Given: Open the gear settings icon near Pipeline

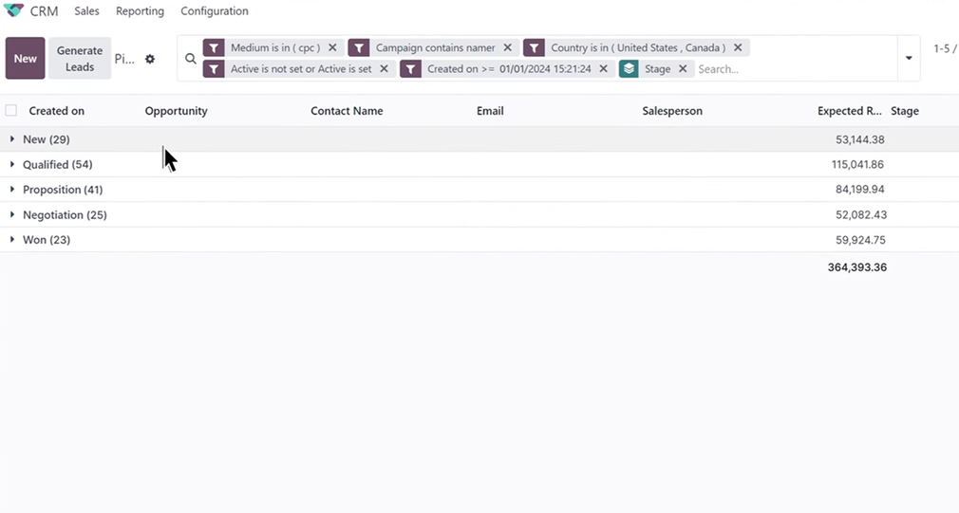Looking at the screenshot, I should tap(150, 59).
